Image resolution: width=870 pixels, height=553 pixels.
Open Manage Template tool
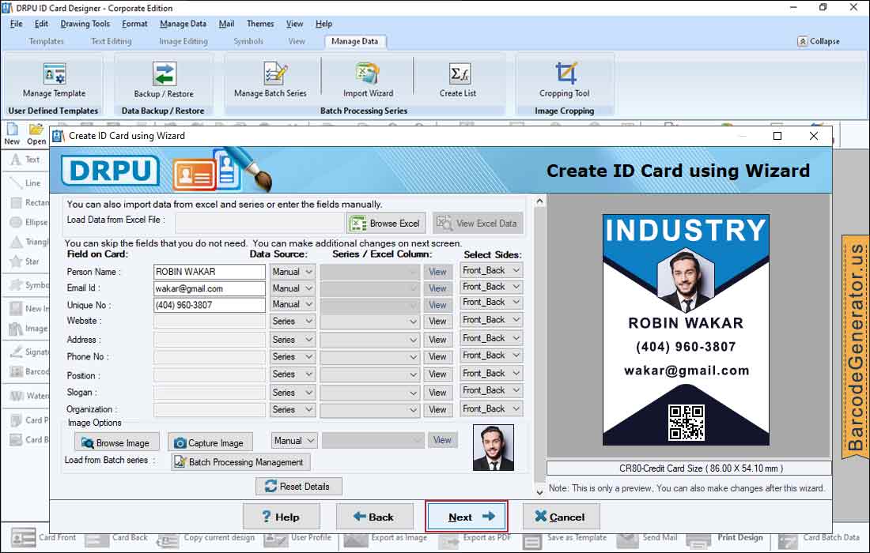pos(54,81)
